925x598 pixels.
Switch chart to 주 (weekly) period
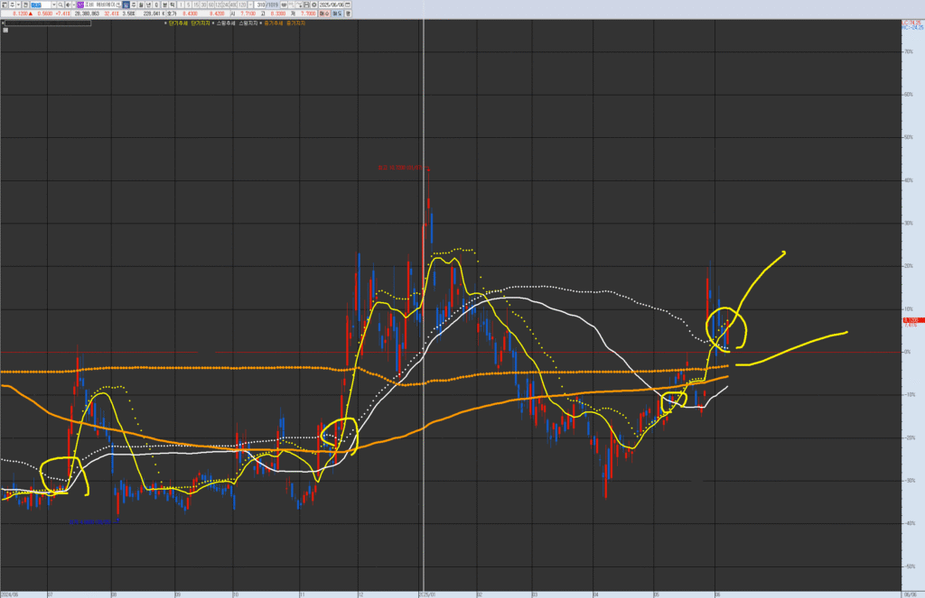pyautogui.click(x=134, y=5)
